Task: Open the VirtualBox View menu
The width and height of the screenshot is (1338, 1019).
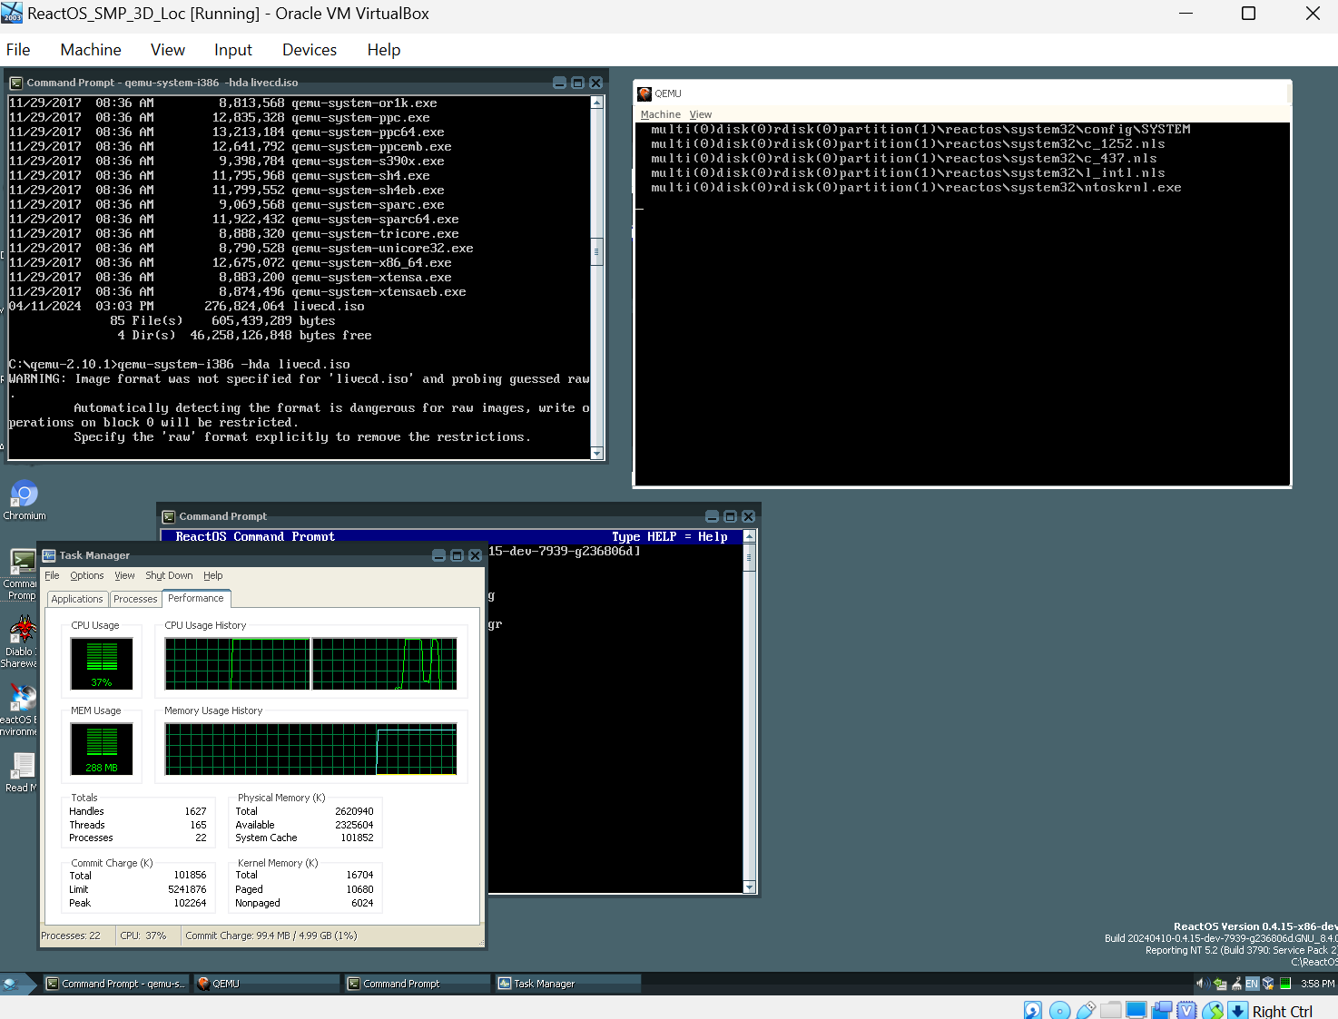Action: [168, 50]
